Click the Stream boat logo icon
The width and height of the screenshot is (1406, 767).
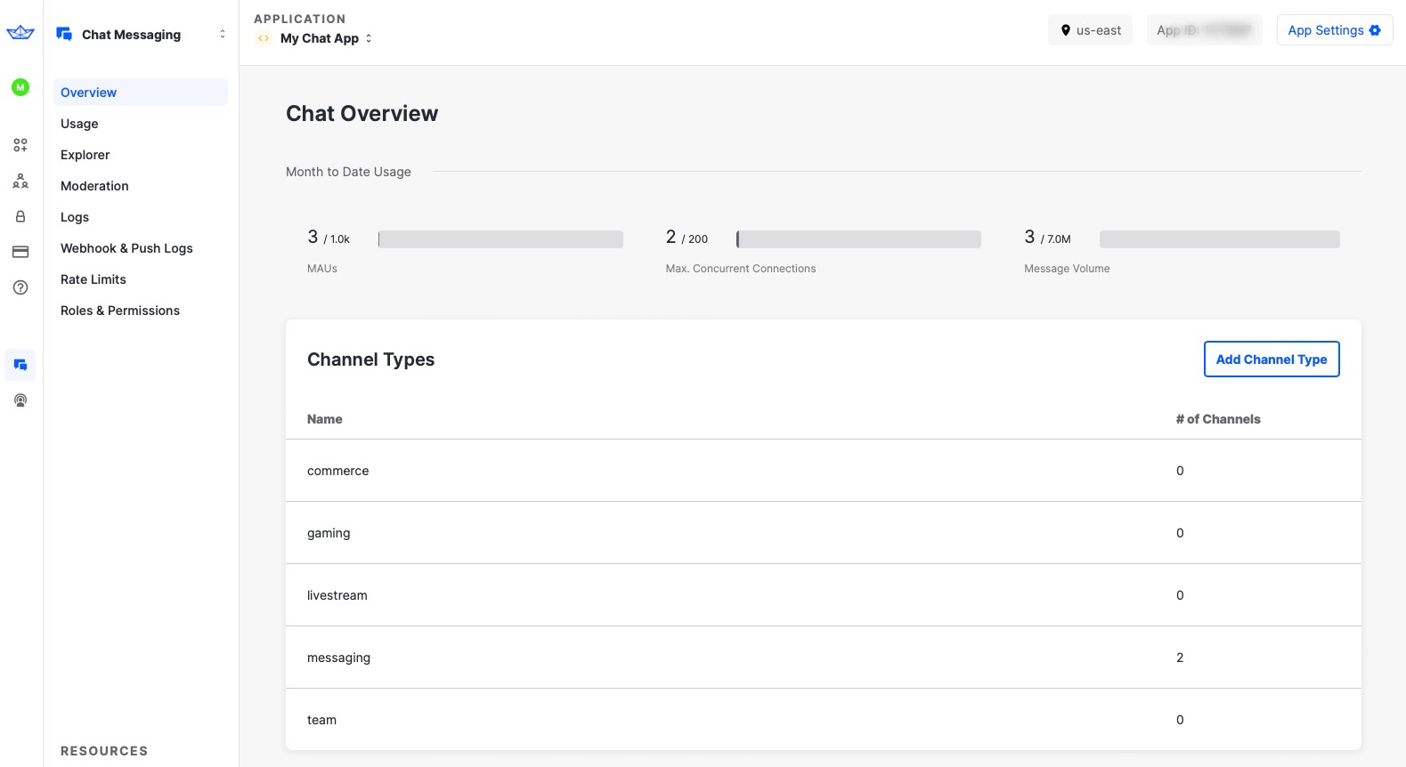click(x=20, y=33)
